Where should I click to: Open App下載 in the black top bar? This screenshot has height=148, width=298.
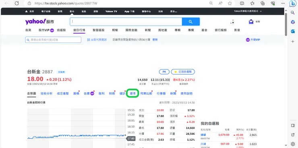pos(129,11)
